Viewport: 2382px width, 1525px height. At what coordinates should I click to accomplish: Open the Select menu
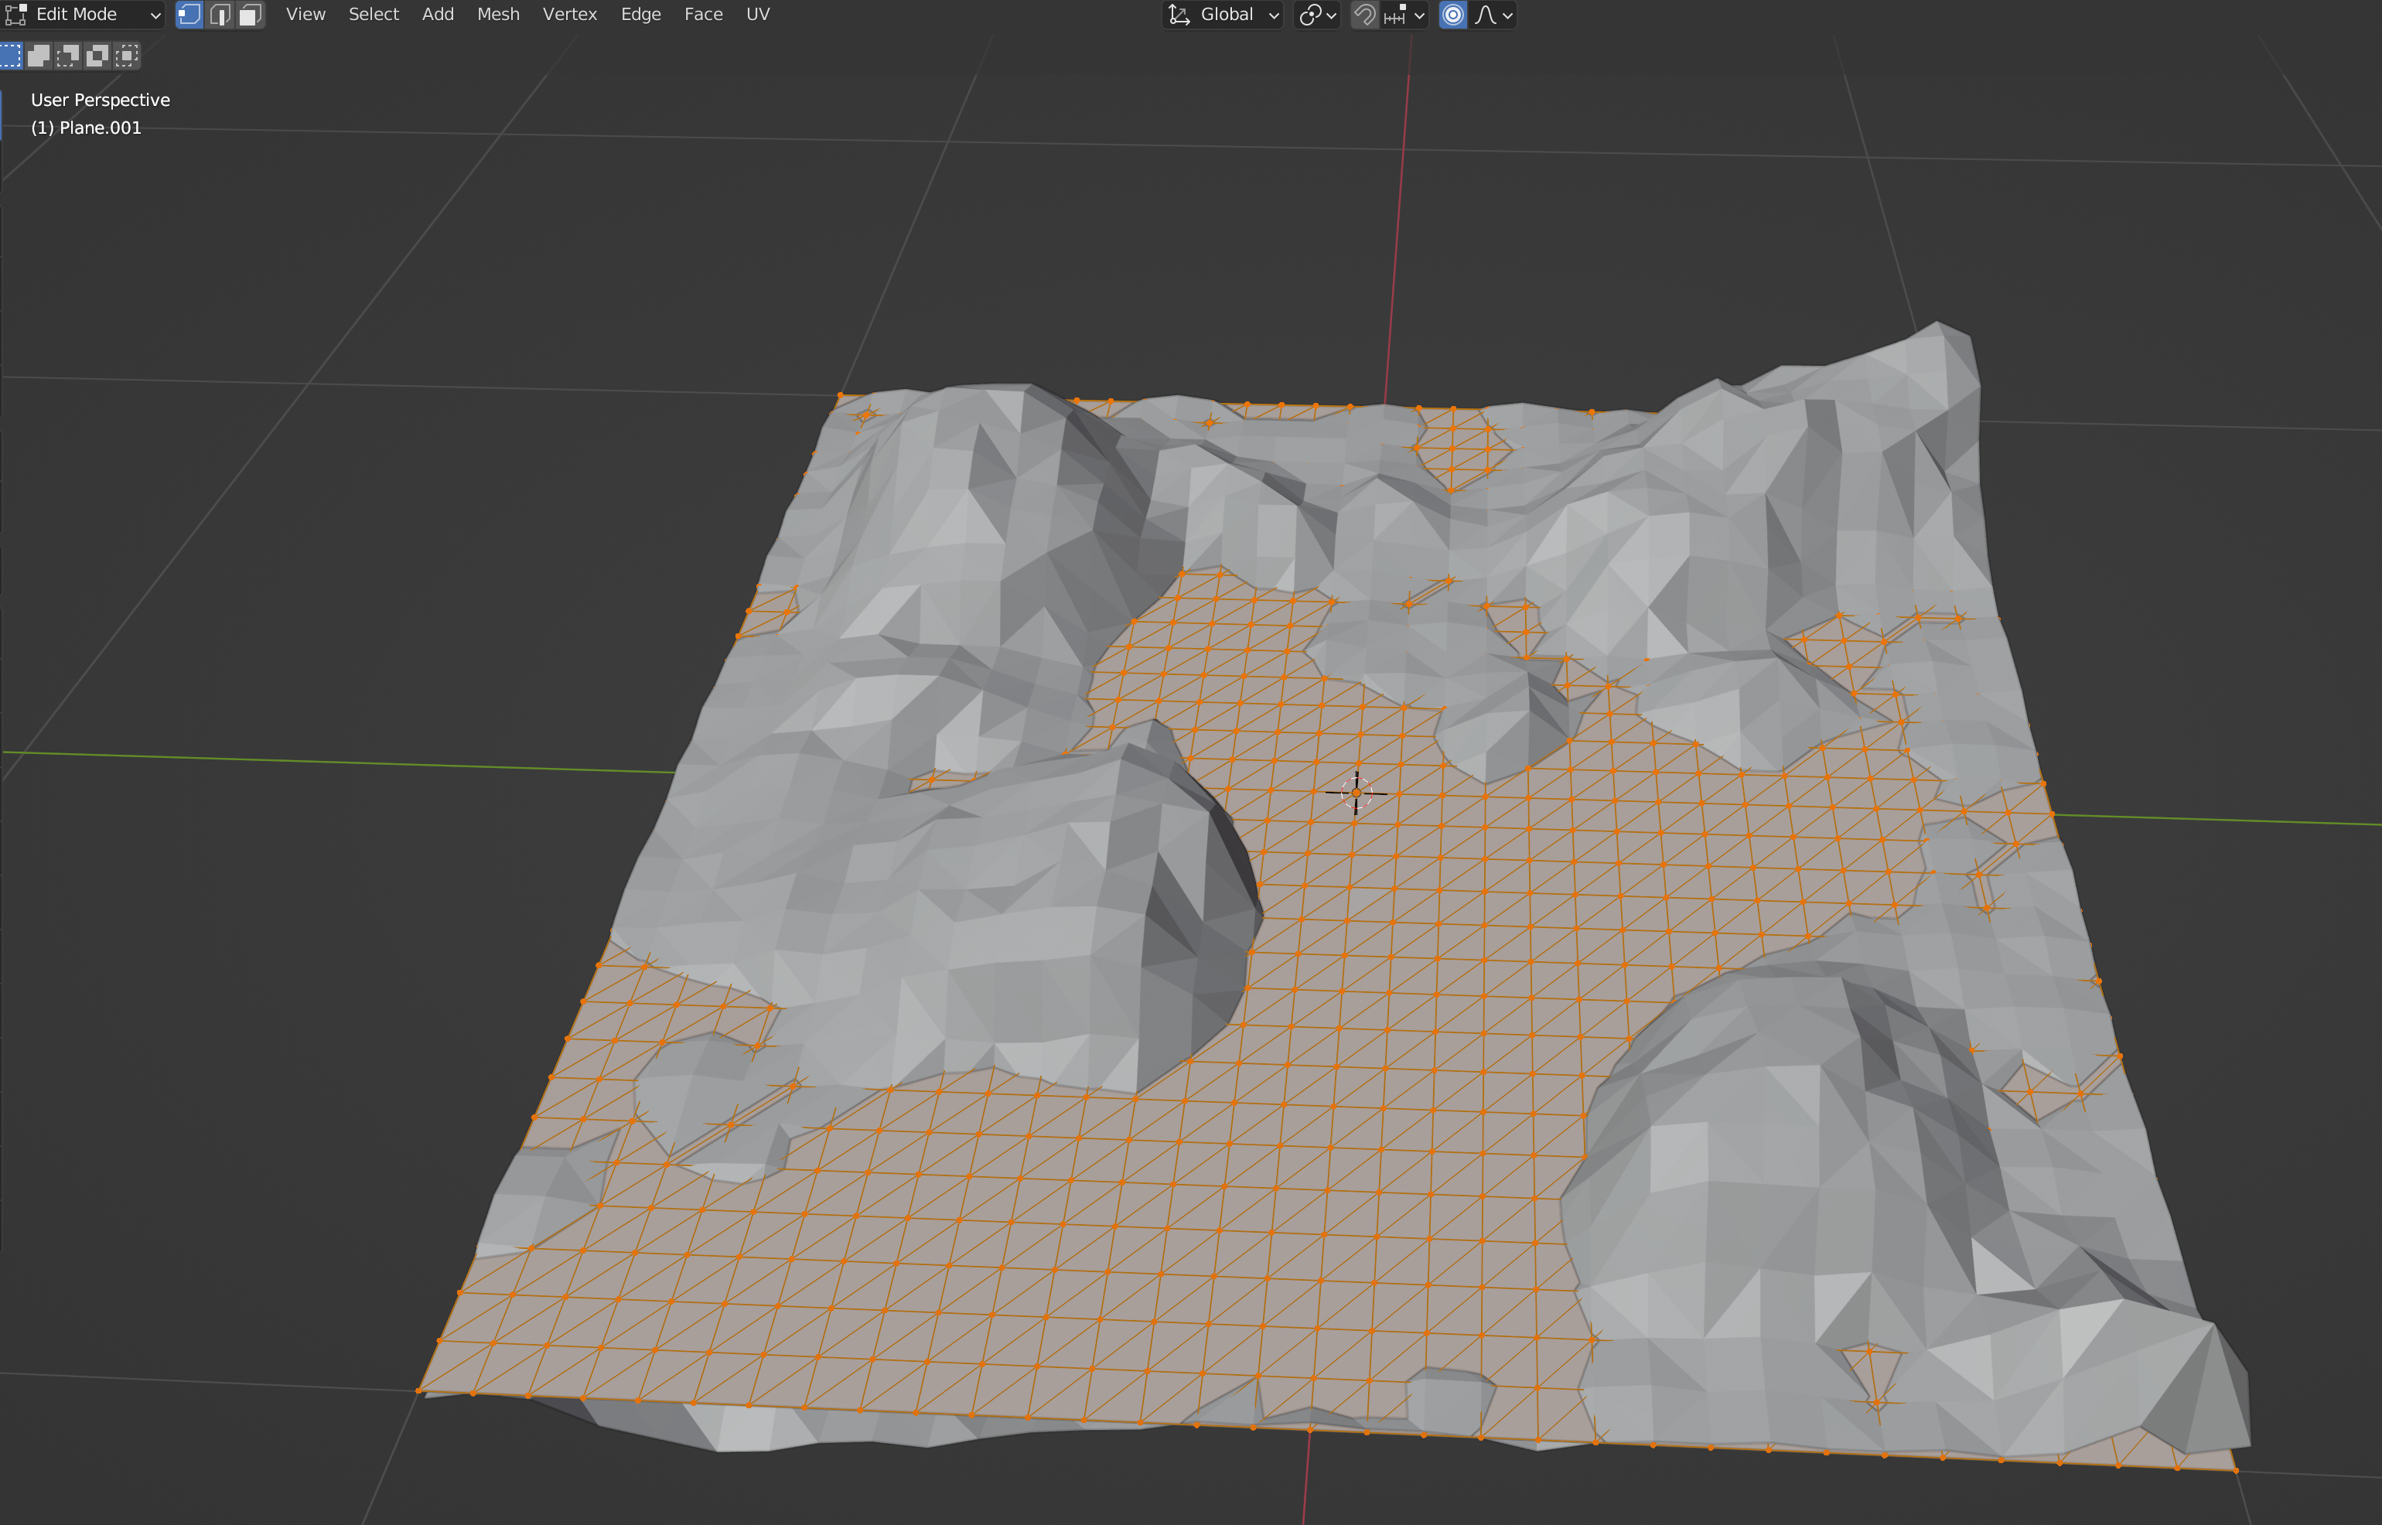tap(374, 15)
